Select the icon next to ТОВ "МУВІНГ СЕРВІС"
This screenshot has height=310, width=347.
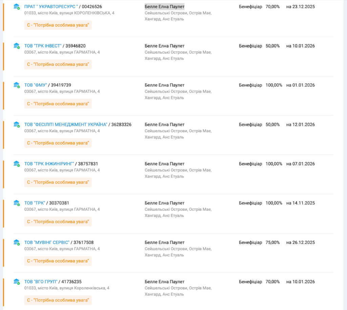17,243
